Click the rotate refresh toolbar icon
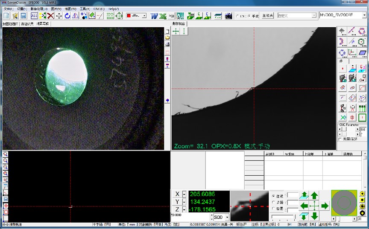This screenshot has height=229, width=369. (67, 16)
